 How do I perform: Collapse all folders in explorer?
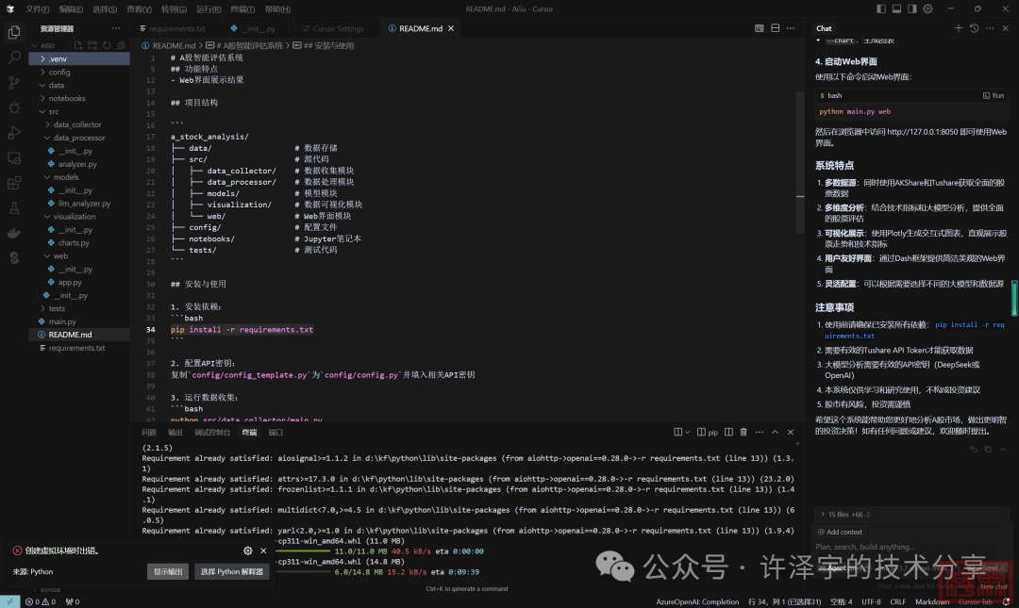pyautogui.click(x=121, y=45)
